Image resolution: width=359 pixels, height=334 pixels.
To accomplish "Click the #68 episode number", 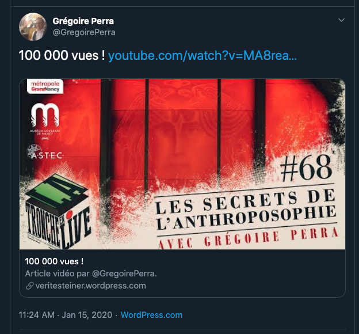I will (x=306, y=168).
